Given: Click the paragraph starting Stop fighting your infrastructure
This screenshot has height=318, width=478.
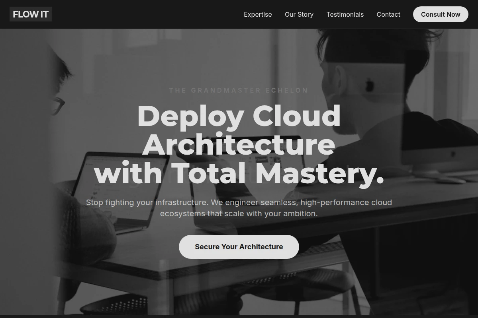Looking at the screenshot, I should coord(239,208).
